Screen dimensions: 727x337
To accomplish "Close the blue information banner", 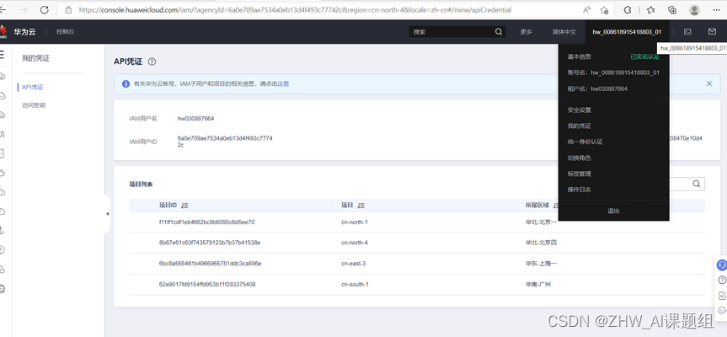I will point(709,84).
